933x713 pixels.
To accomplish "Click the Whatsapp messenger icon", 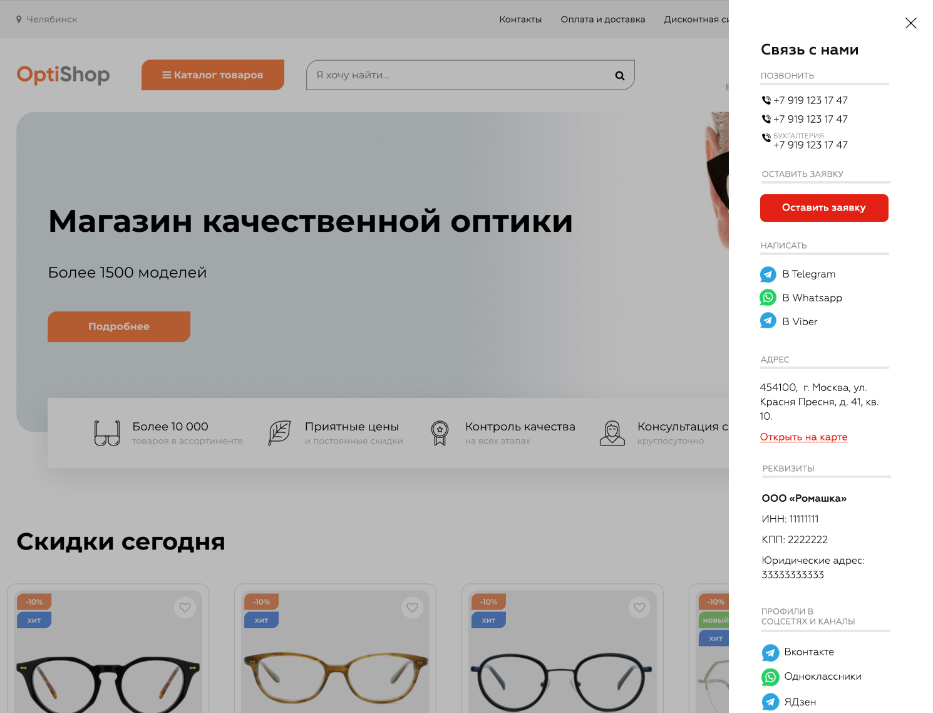I will click(x=768, y=298).
